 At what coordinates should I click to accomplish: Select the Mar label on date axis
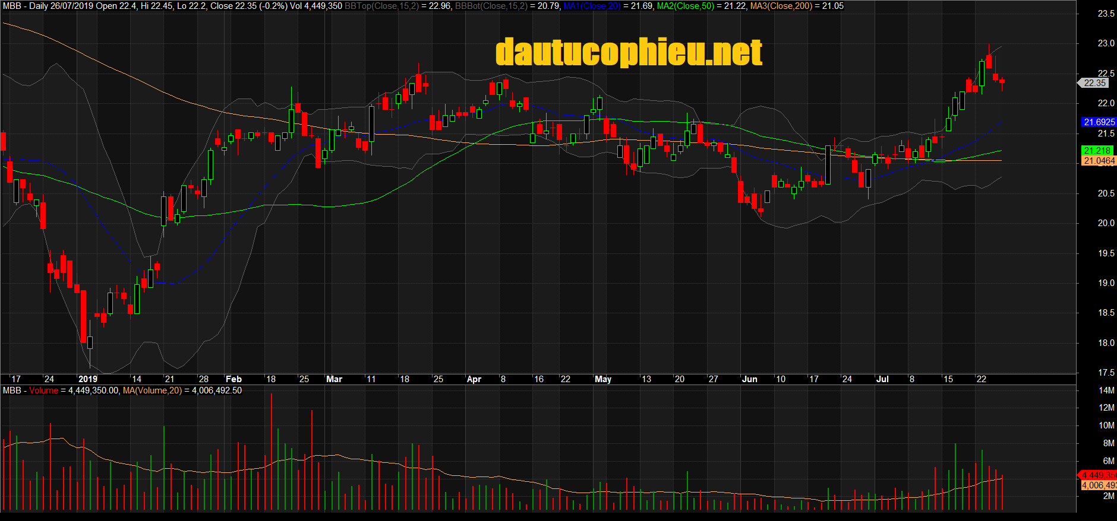tap(334, 379)
